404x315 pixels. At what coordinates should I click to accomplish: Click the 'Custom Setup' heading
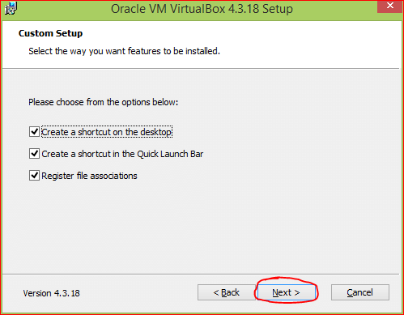[50, 33]
